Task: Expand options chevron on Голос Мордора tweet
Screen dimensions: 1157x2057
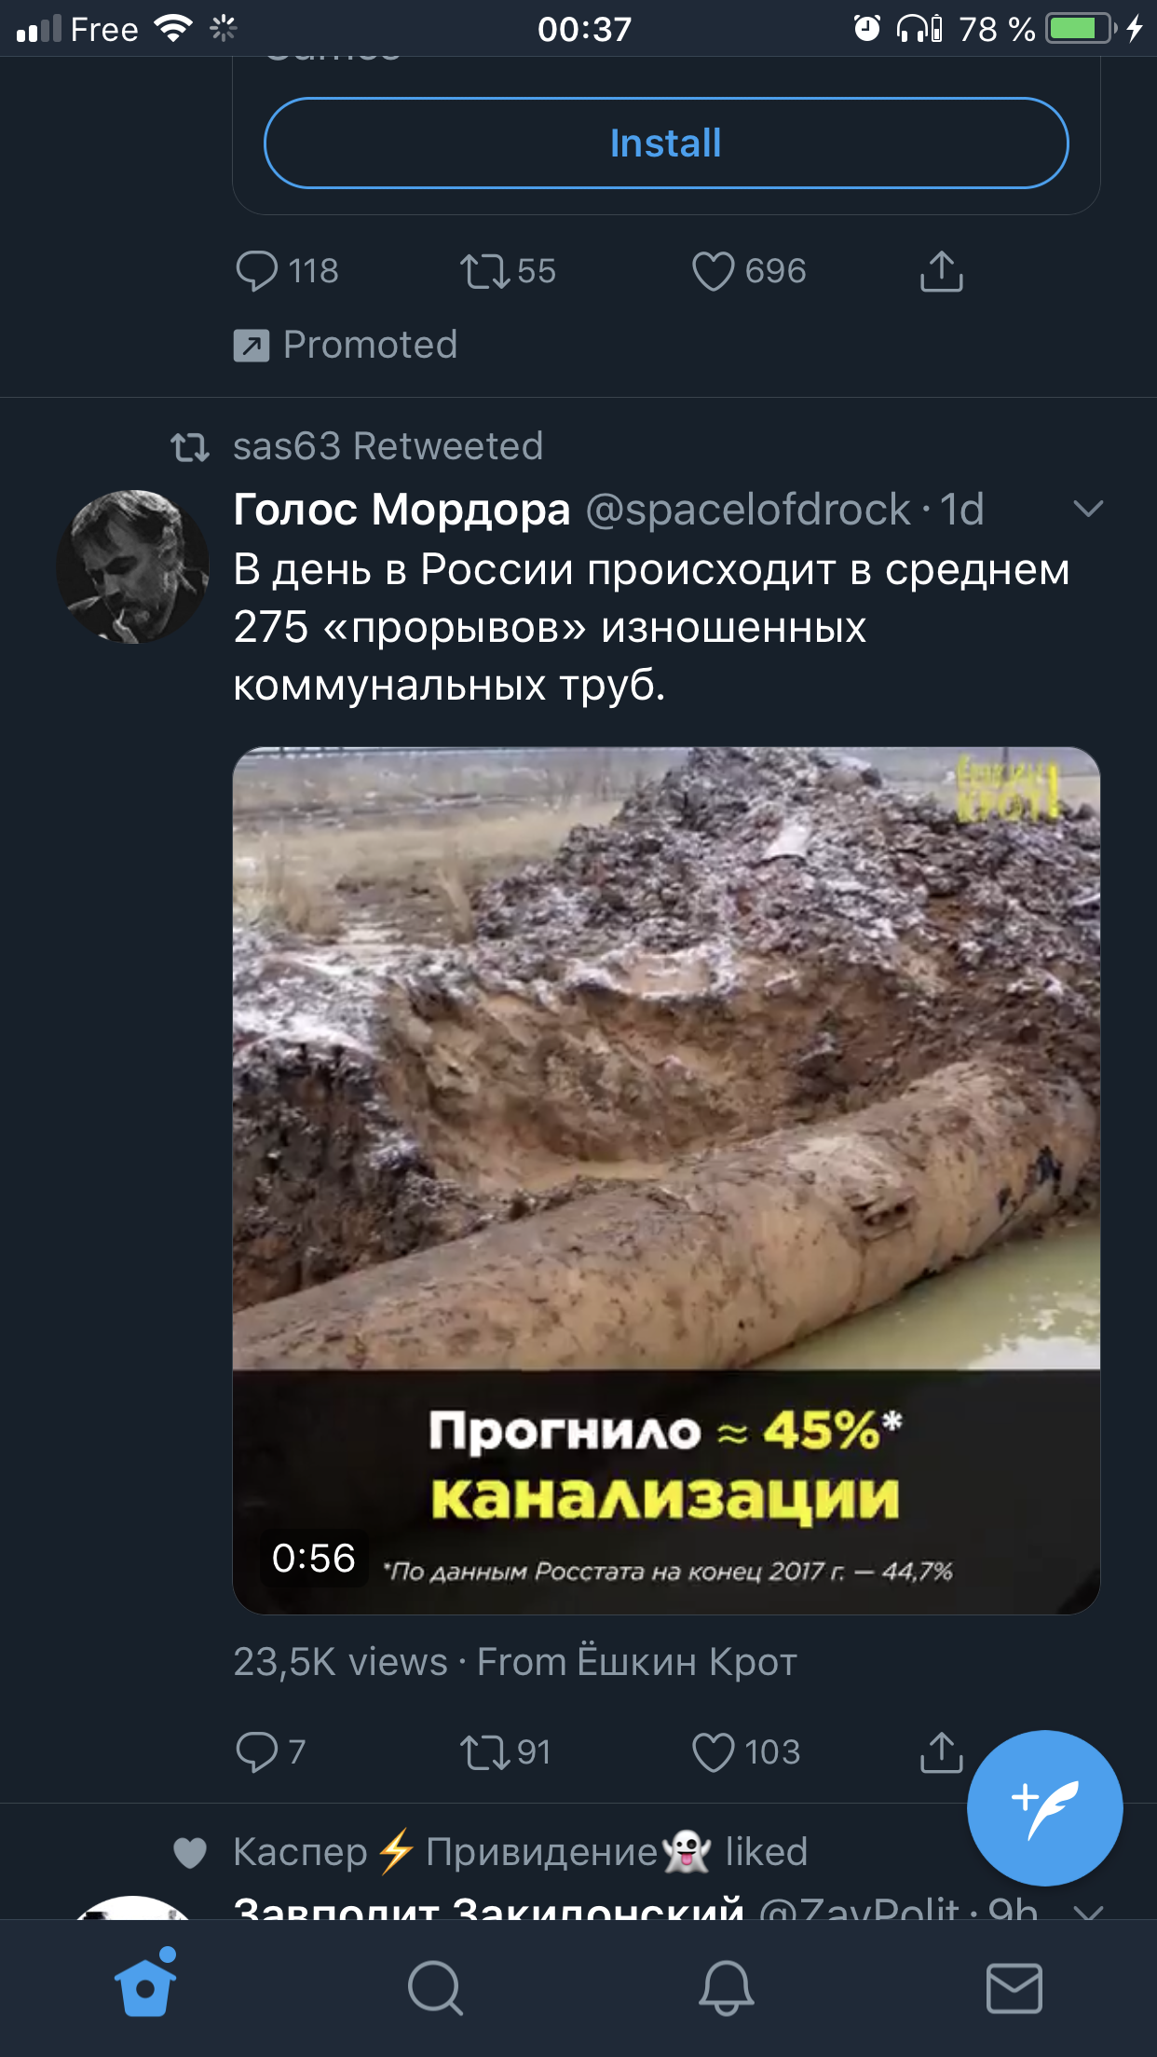Action: point(1088,509)
